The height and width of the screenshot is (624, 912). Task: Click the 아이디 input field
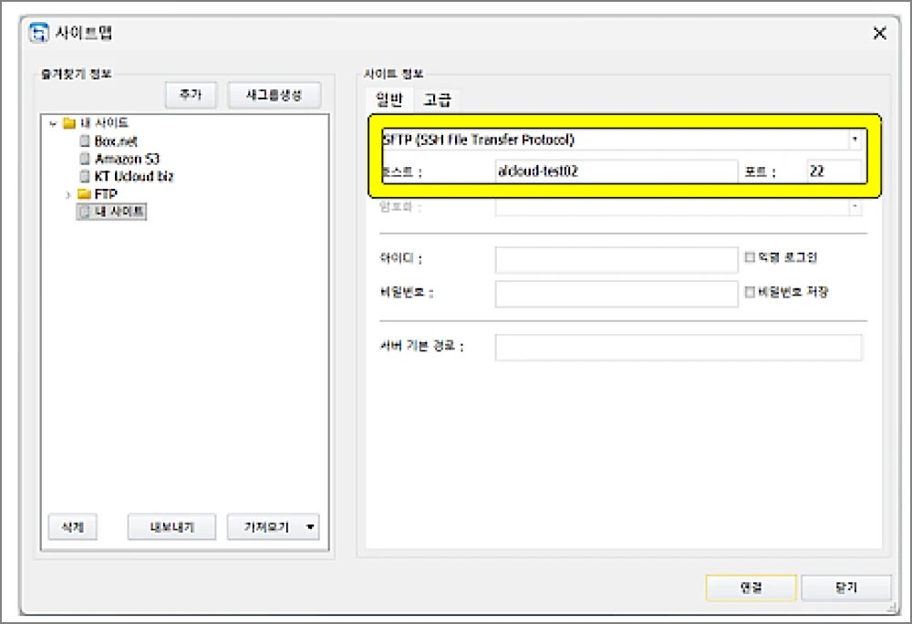(x=617, y=259)
